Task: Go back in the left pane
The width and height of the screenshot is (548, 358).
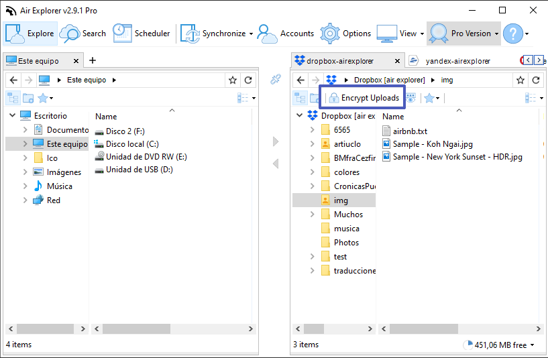Action: tap(13, 80)
